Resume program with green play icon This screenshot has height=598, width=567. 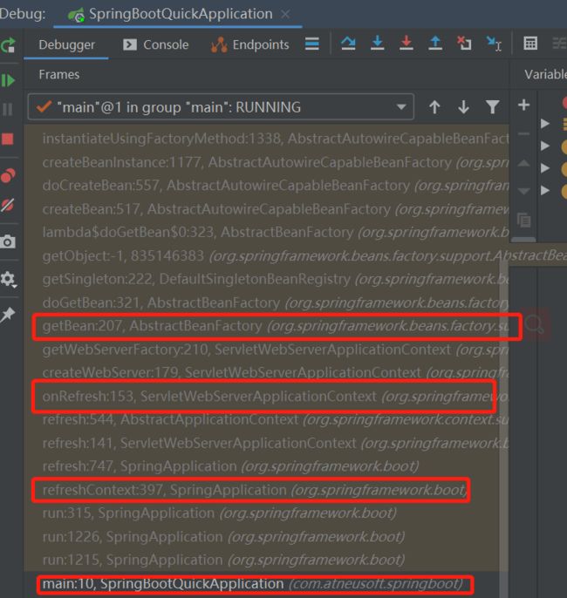click(x=8, y=80)
